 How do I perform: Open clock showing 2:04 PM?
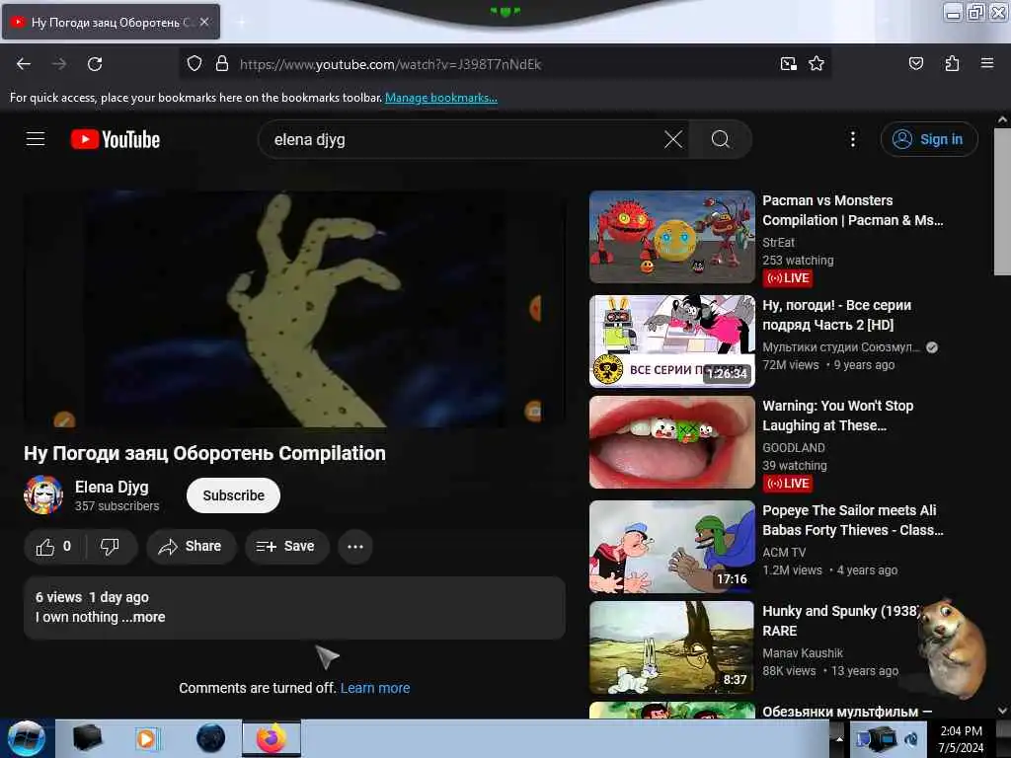pyautogui.click(x=961, y=738)
